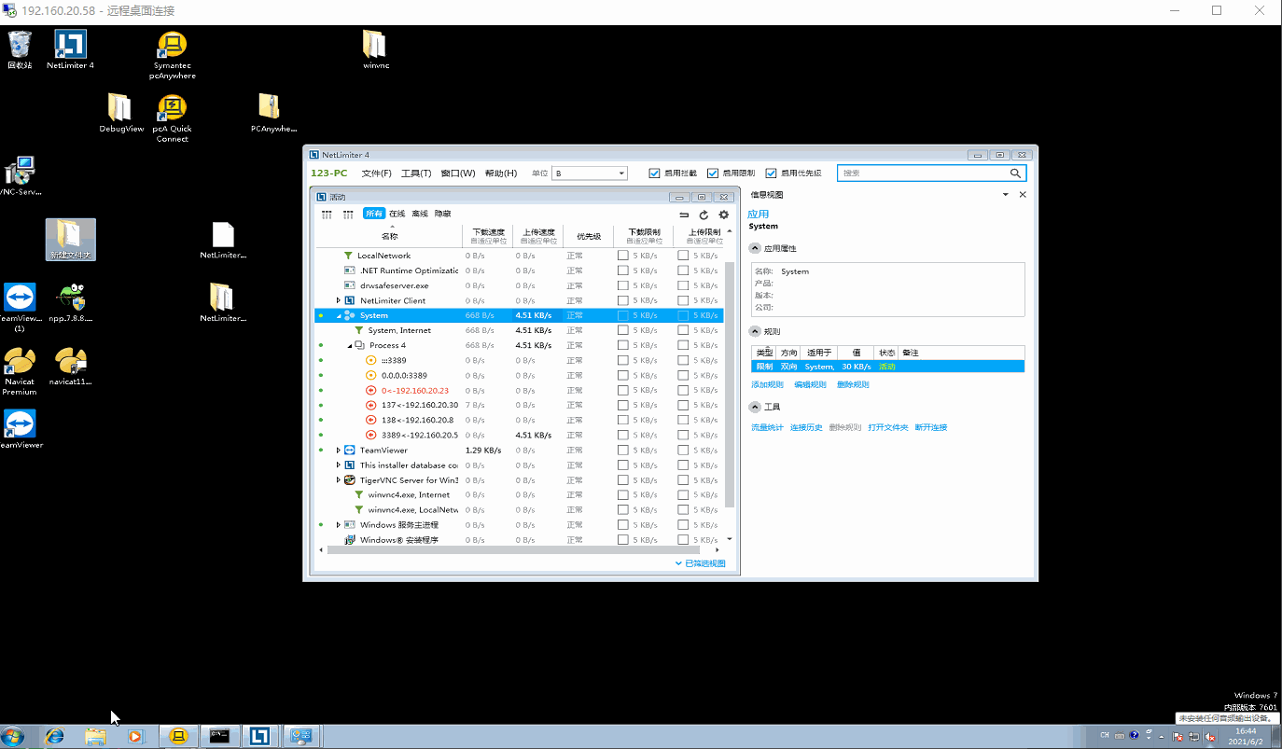1282x749 pixels.
Task: Open Internet Explorer from the taskbar
Action: click(54, 736)
